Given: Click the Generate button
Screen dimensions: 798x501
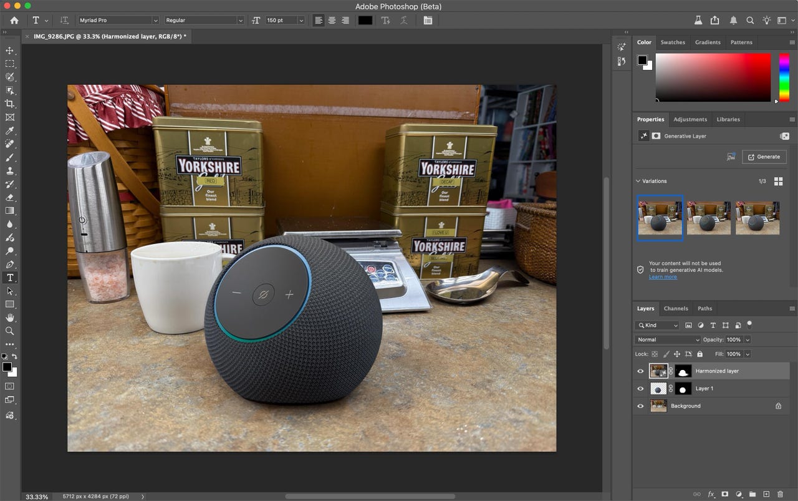Looking at the screenshot, I should [764, 157].
